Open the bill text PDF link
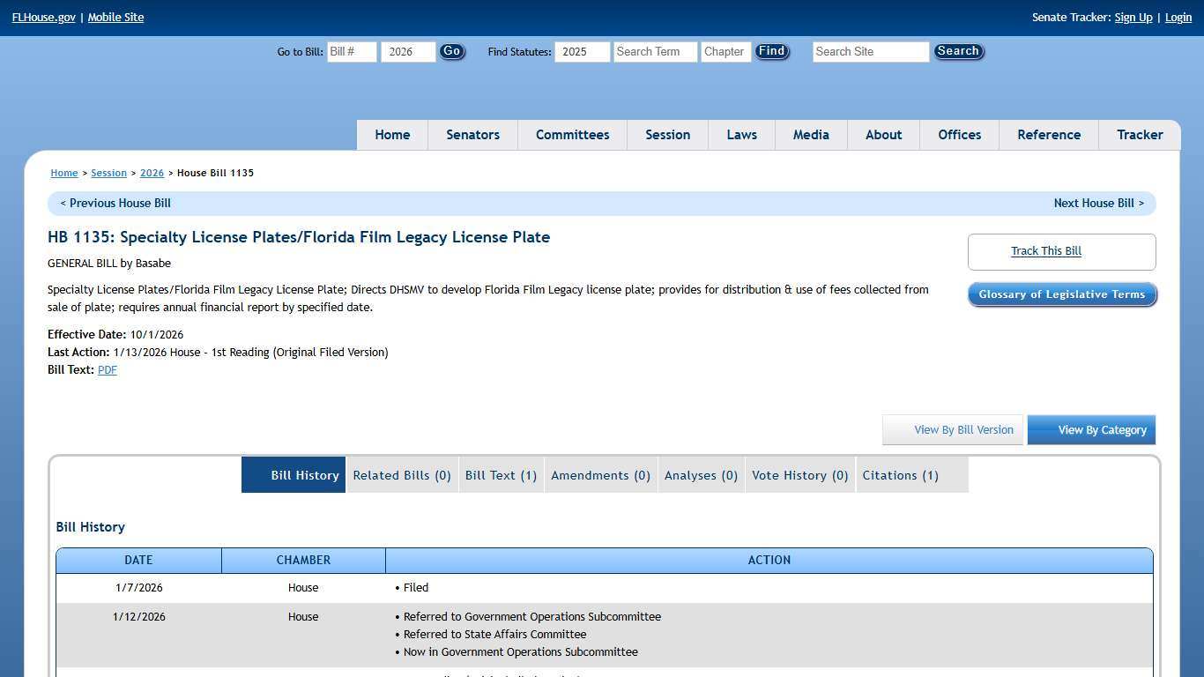 tap(108, 370)
